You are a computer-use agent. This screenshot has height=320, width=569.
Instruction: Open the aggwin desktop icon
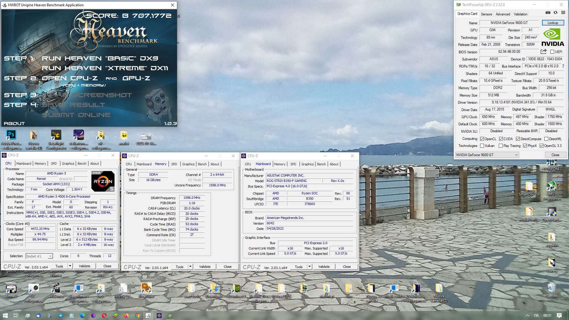tap(552, 240)
